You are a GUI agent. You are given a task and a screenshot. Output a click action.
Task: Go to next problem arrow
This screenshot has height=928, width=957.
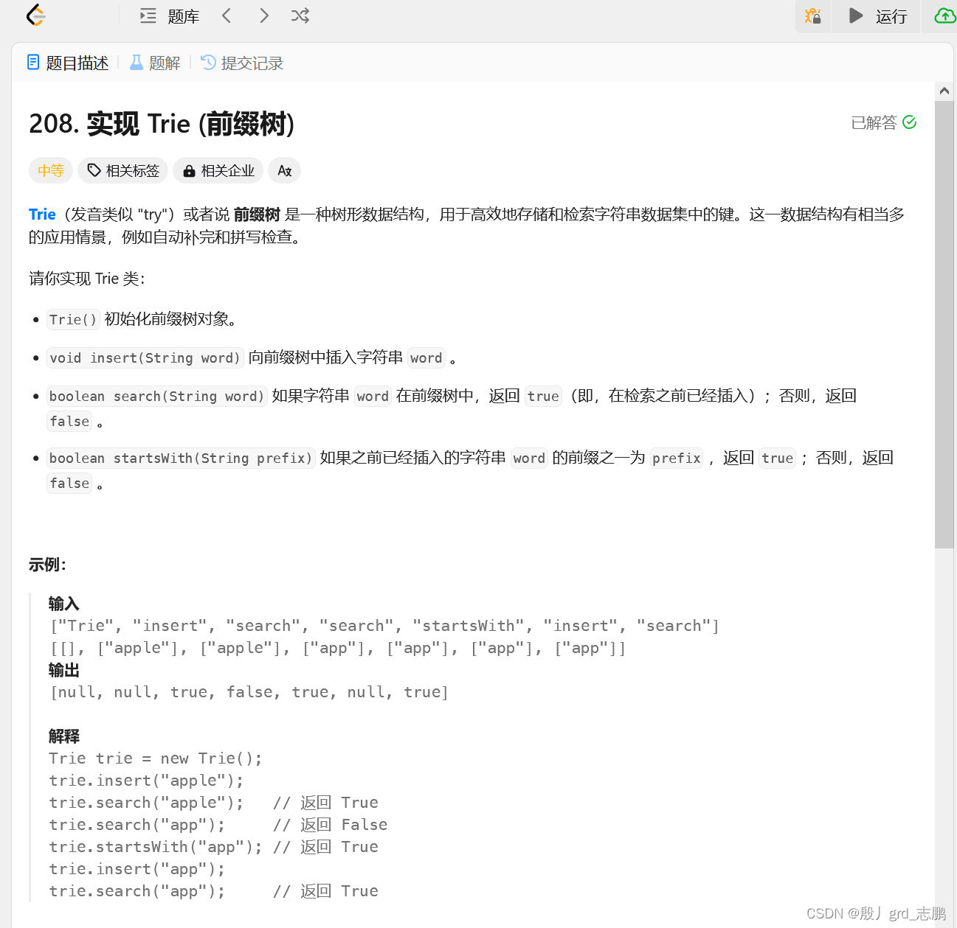[264, 15]
